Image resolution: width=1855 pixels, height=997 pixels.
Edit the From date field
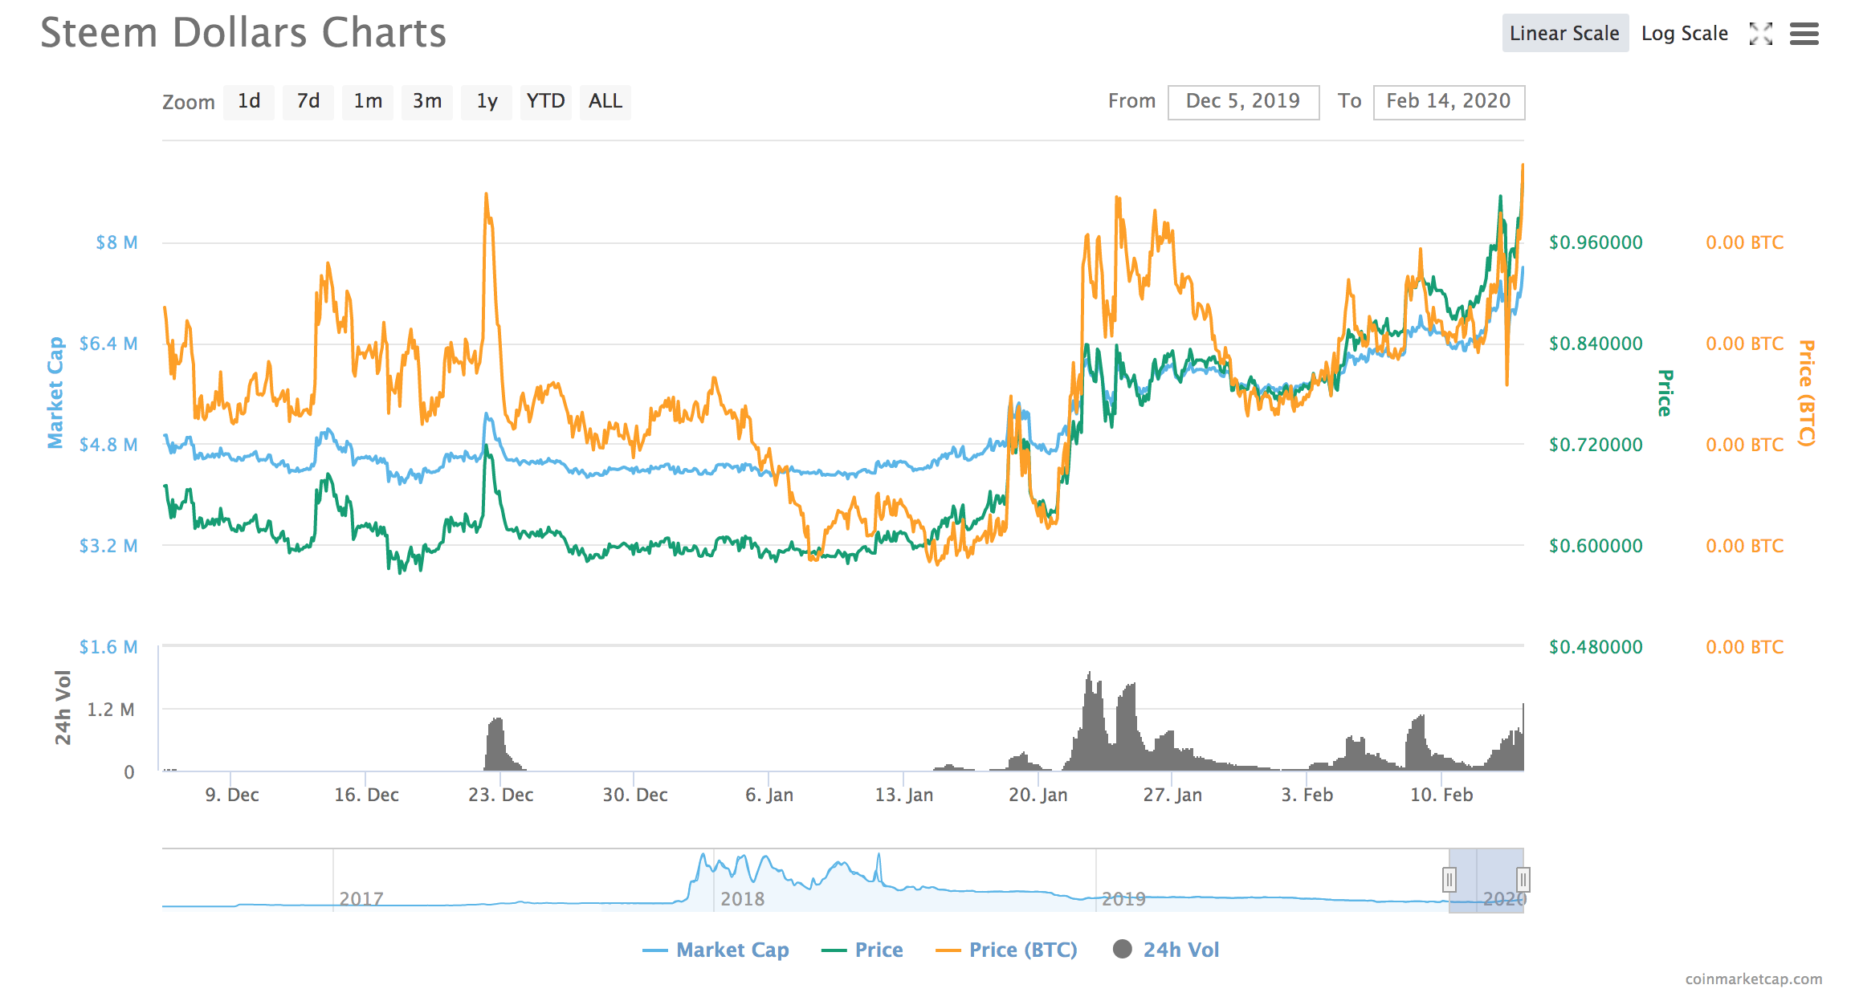1243,102
